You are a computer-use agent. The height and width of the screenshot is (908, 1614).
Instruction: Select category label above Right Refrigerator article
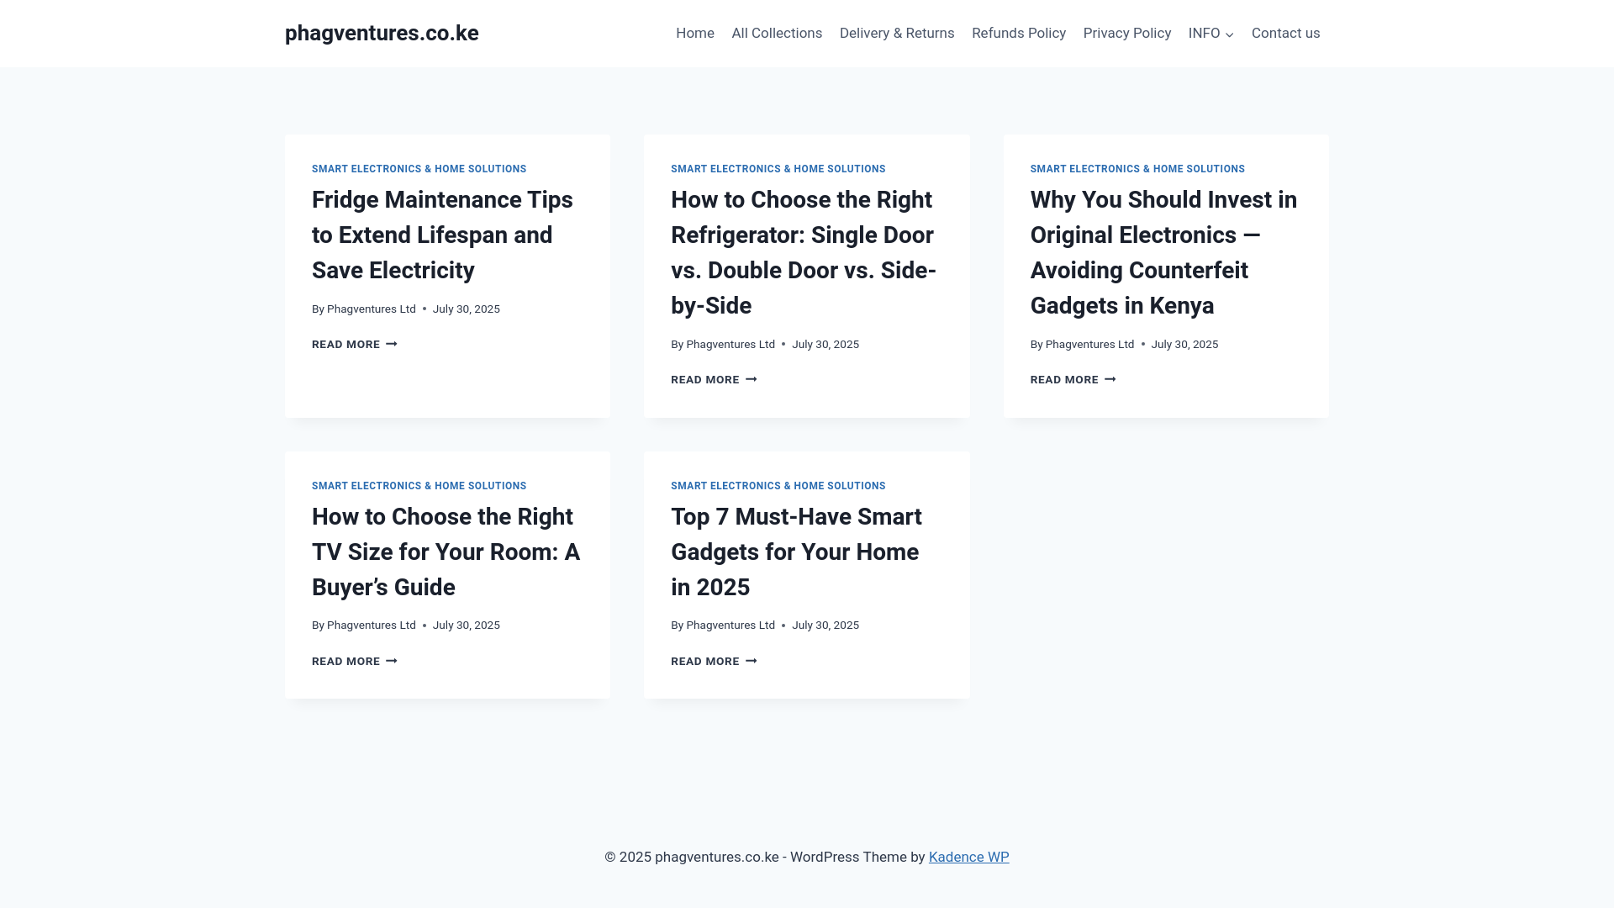(x=778, y=169)
